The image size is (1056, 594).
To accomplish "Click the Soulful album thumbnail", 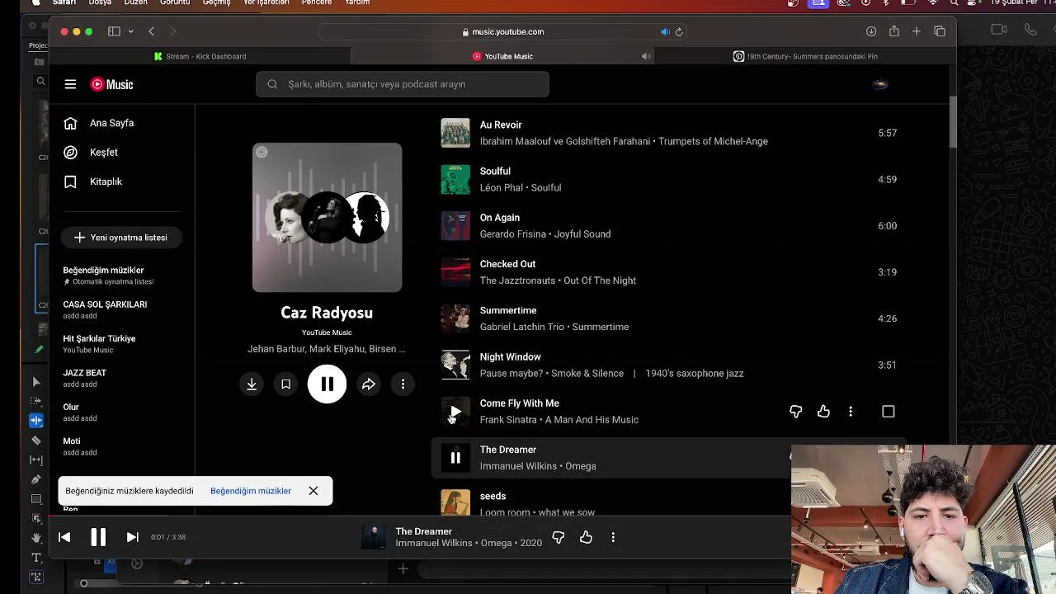I will pyautogui.click(x=455, y=179).
